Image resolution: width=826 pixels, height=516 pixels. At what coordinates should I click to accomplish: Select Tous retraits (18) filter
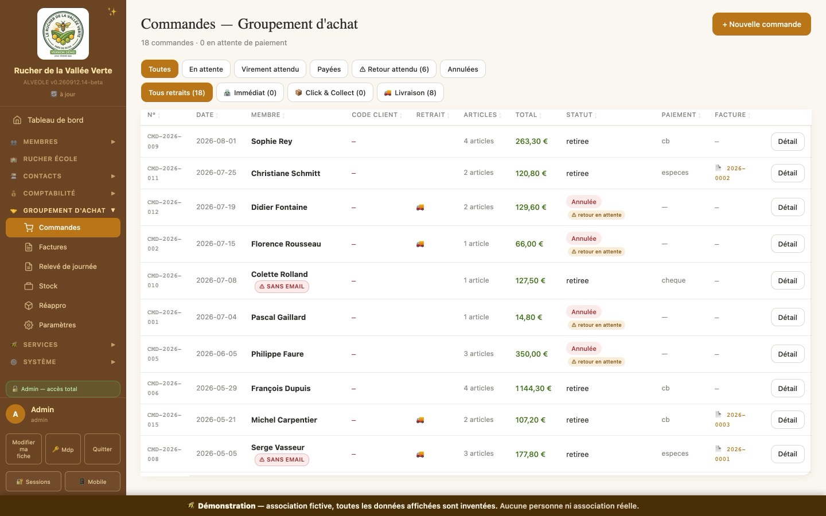click(x=177, y=93)
